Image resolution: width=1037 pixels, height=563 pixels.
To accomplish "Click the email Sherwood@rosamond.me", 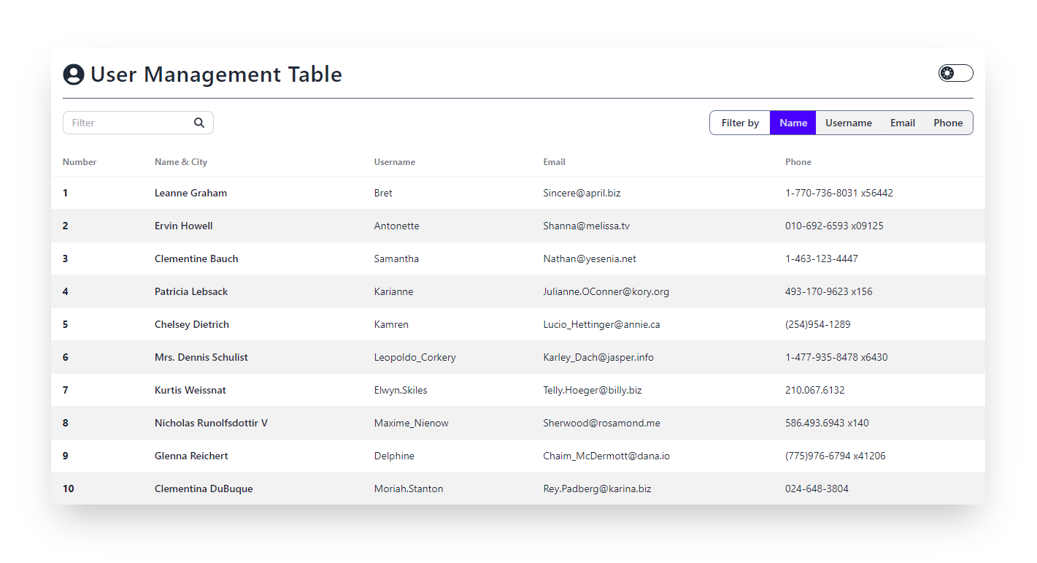I will tap(601, 423).
